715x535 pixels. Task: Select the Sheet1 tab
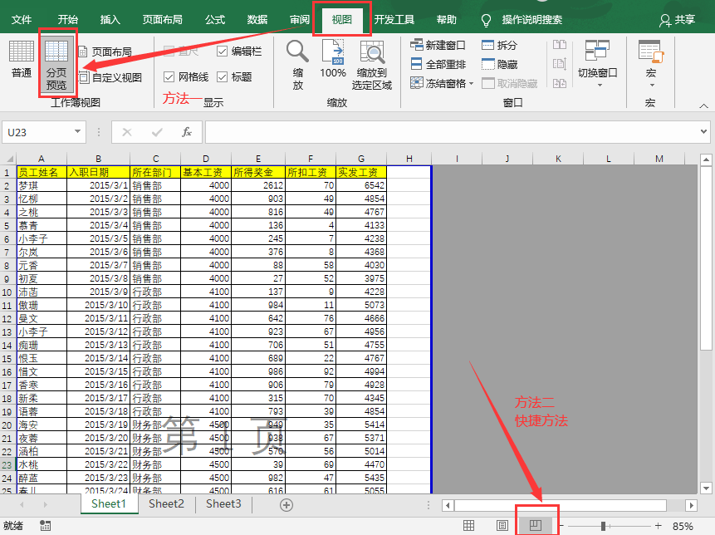coord(109,504)
